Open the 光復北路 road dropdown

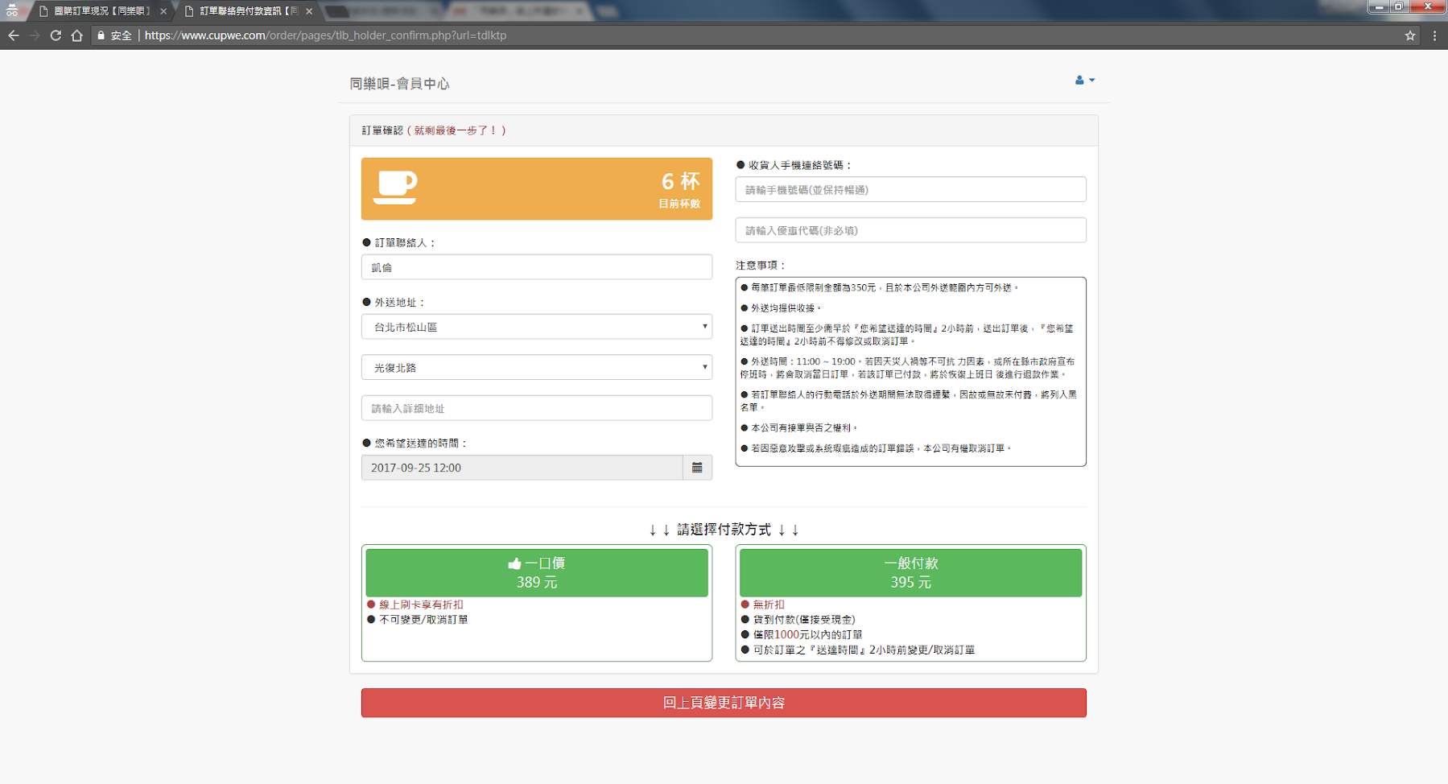pos(537,368)
